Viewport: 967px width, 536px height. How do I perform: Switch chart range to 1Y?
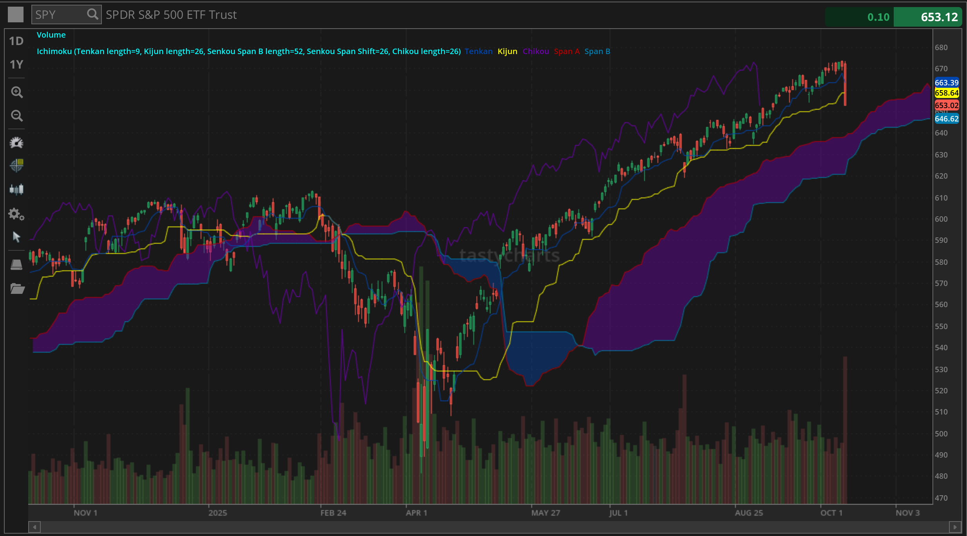pyautogui.click(x=16, y=65)
